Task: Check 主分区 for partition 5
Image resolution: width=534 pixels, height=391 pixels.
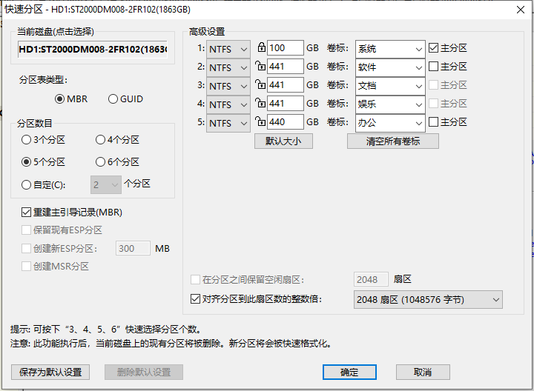Action: pos(447,121)
